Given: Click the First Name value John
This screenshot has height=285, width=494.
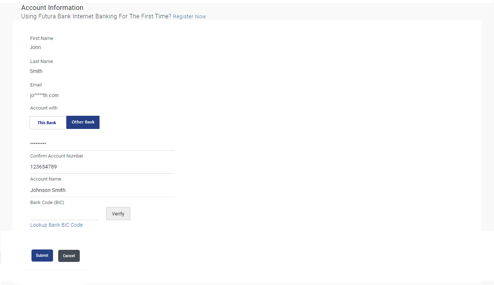Looking at the screenshot, I should (35, 47).
